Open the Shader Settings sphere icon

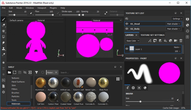tap(187, 25)
